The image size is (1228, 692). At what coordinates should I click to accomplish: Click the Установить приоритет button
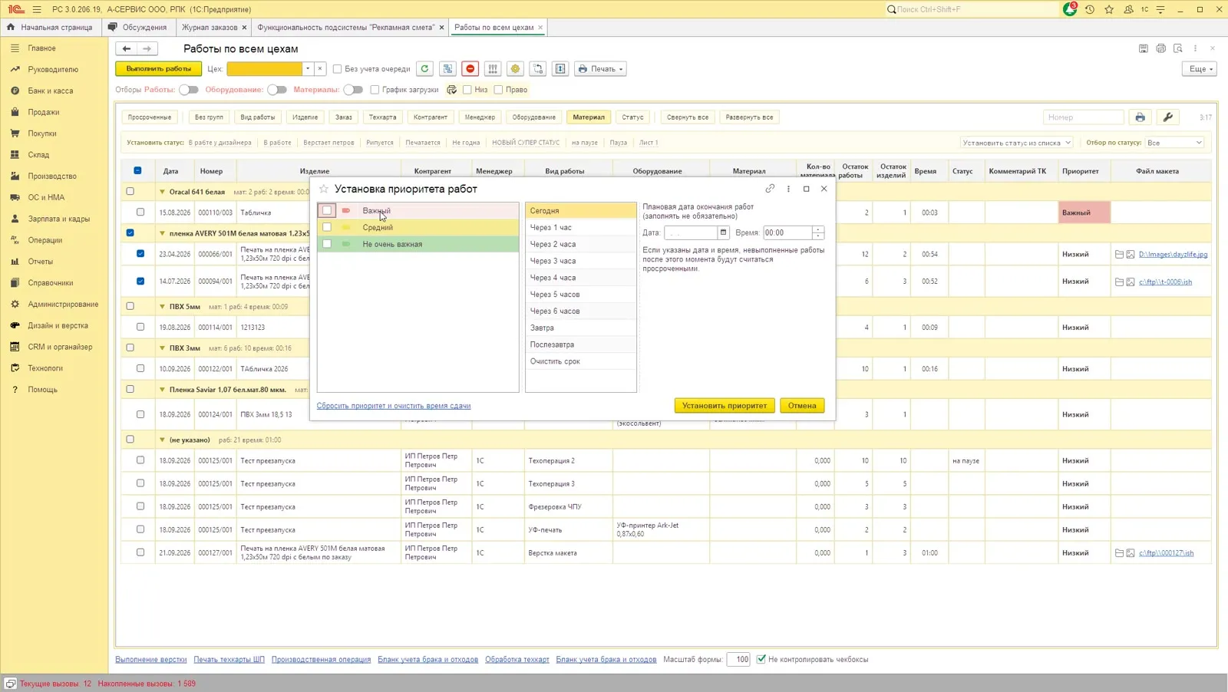pos(725,406)
